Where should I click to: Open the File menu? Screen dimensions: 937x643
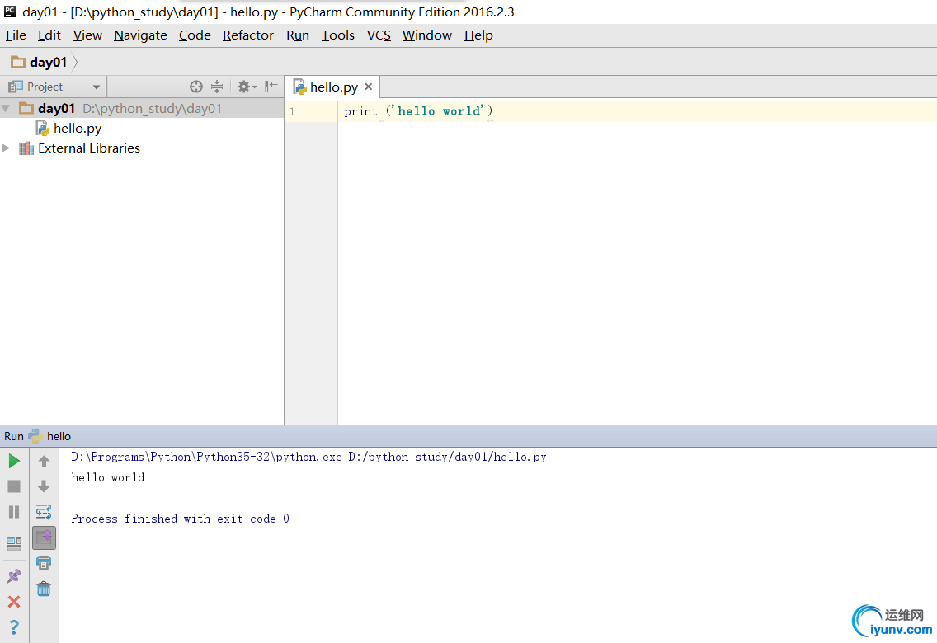(x=16, y=35)
